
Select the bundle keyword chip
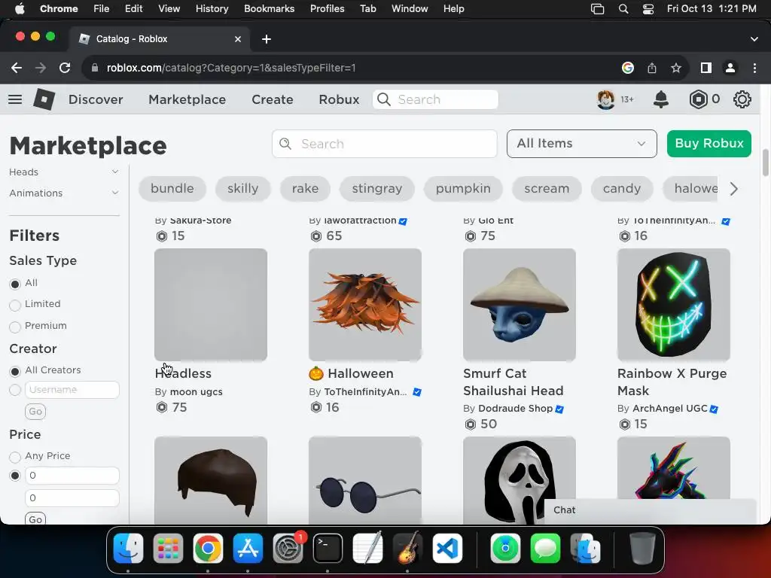[x=172, y=189]
